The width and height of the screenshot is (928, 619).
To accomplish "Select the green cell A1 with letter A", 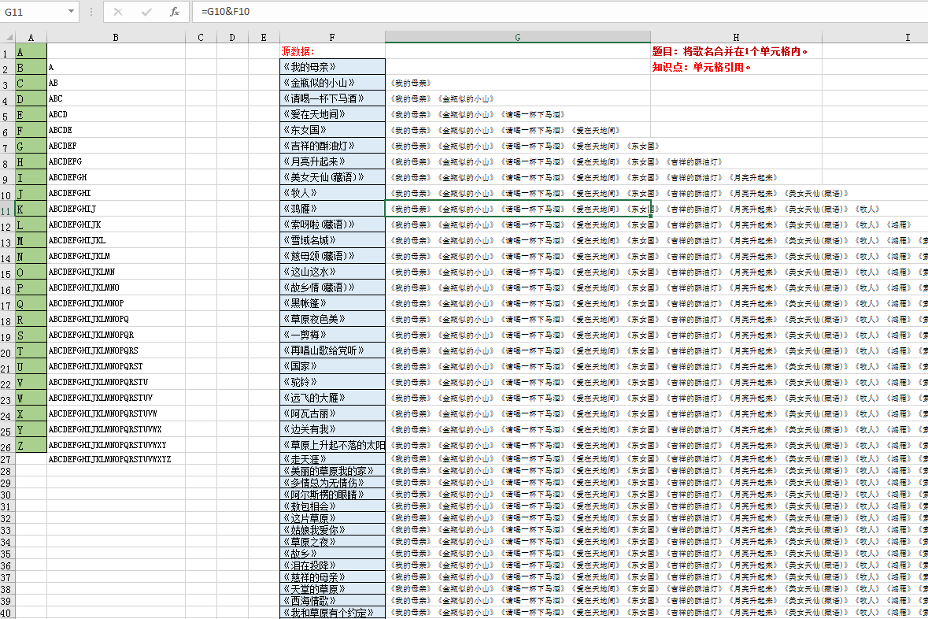I will pyautogui.click(x=31, y=52).
